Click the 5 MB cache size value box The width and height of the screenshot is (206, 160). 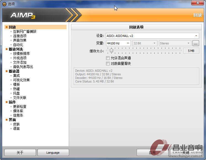pos(191,51)
